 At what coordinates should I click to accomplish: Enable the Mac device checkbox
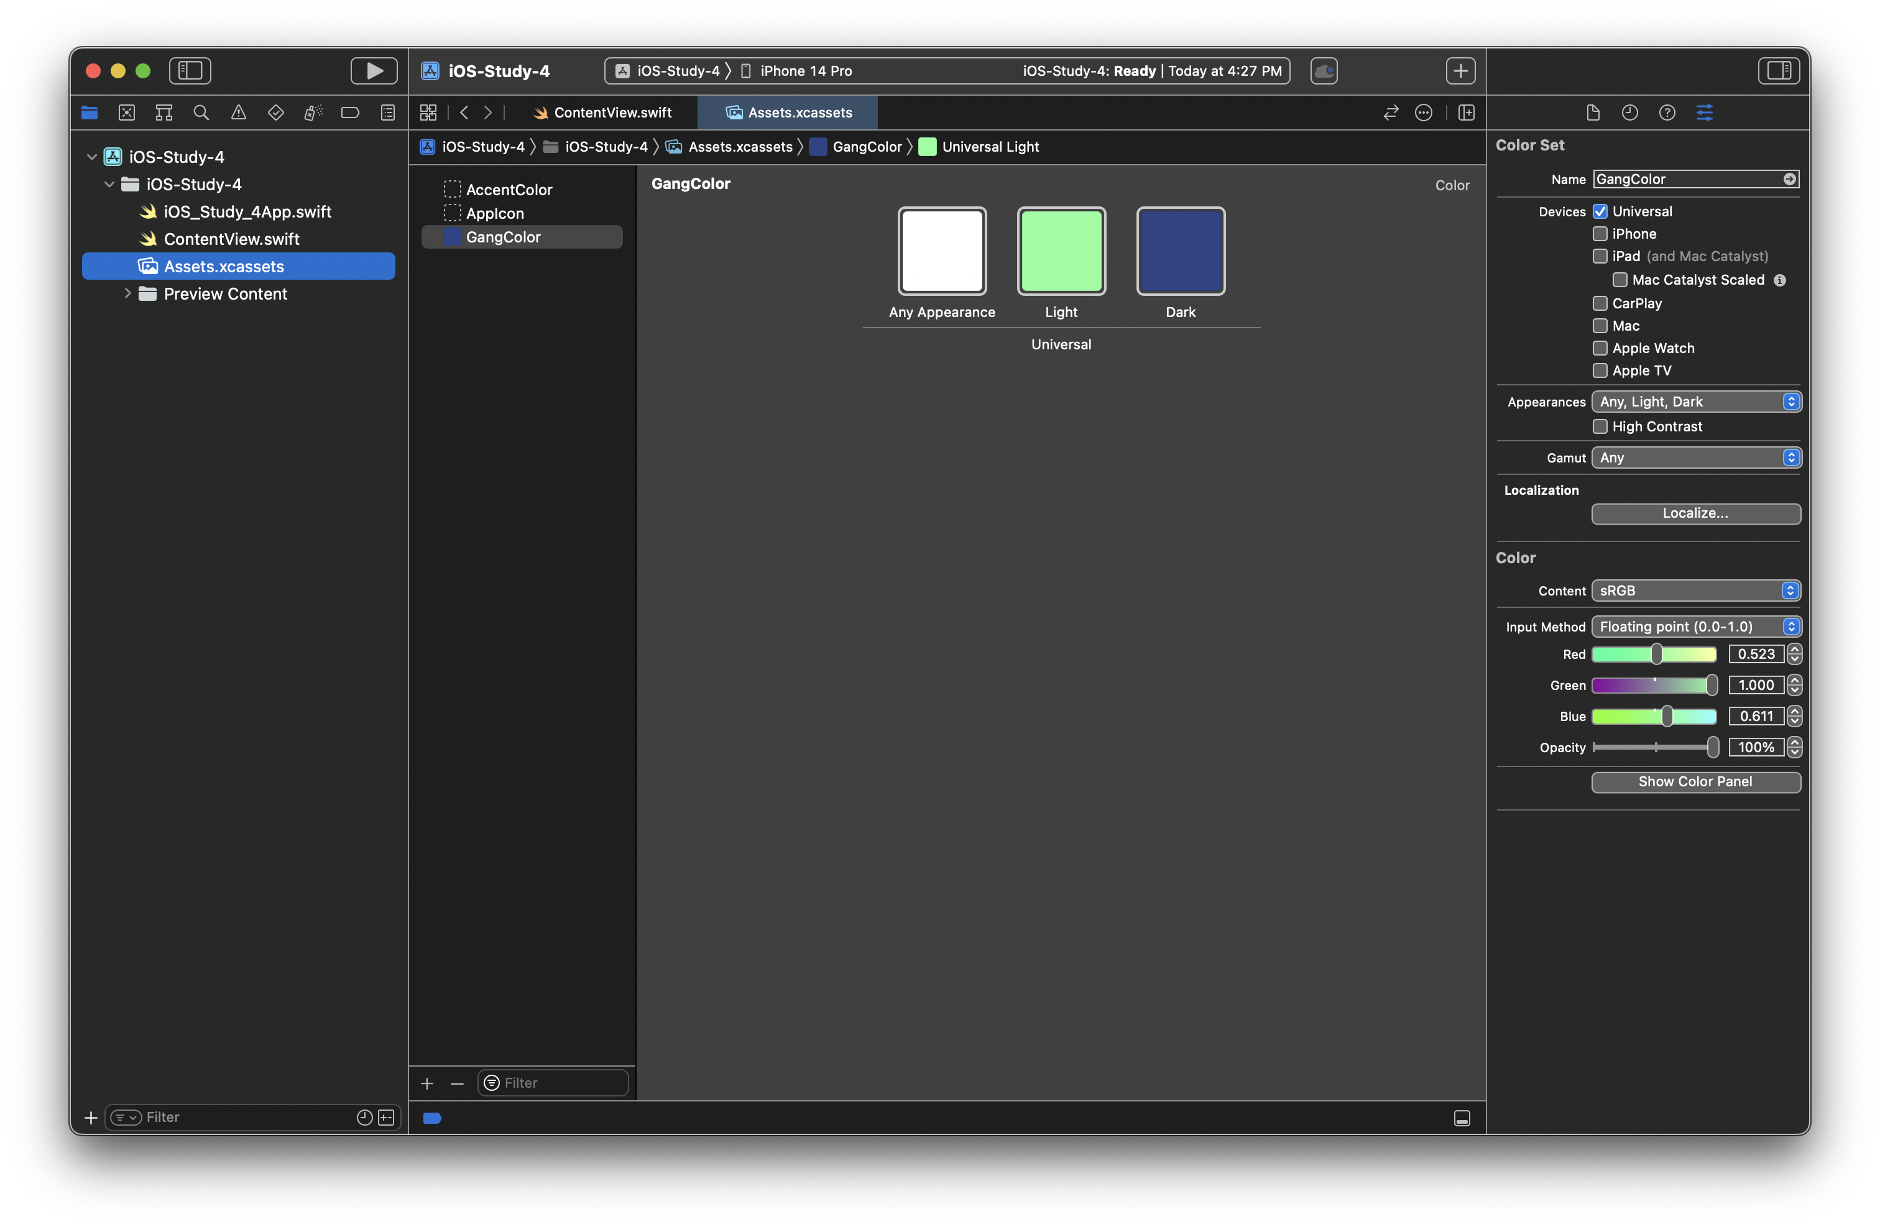coord(1600,325)
